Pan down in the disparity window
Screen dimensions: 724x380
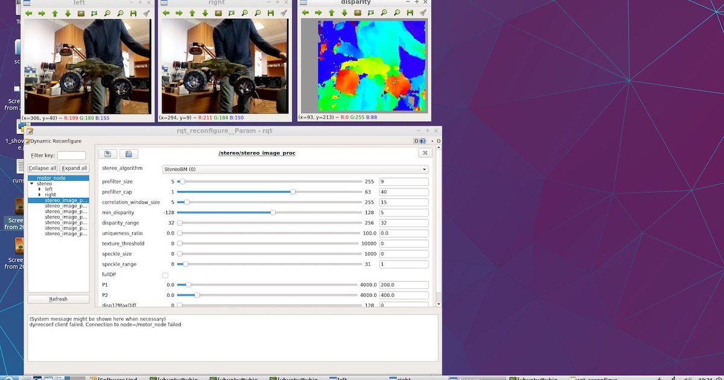coord(345,13)
